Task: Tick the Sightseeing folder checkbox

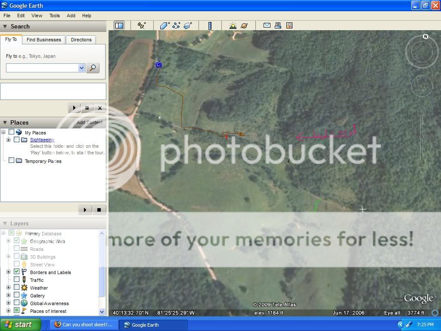Action: tap(17, 139)
